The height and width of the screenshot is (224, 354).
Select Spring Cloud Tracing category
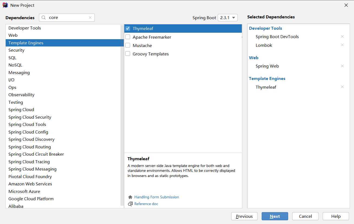point(63,162)
